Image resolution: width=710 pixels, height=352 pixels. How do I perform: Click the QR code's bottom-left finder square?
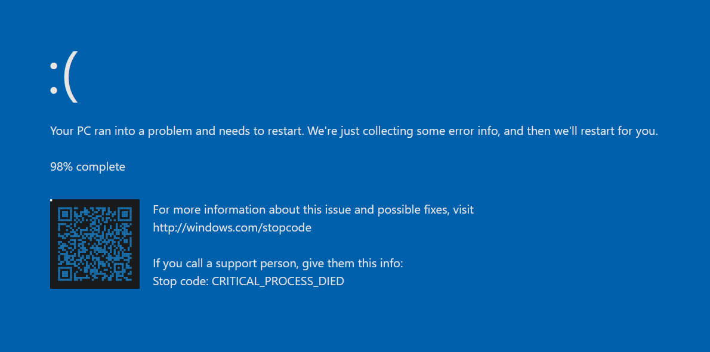coord(64,273)
